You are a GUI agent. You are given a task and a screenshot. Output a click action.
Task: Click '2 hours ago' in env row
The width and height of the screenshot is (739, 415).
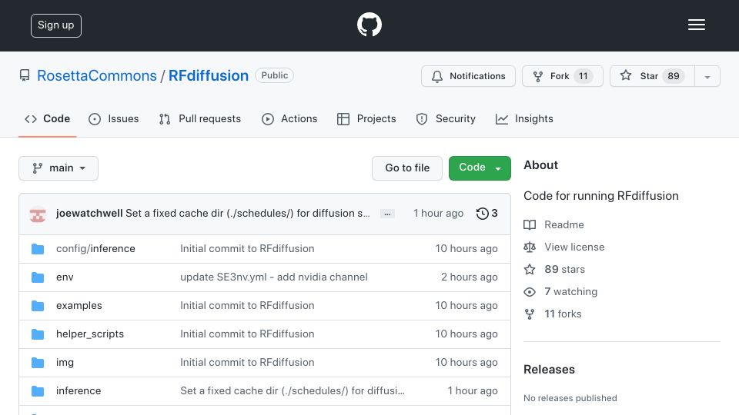469,277
